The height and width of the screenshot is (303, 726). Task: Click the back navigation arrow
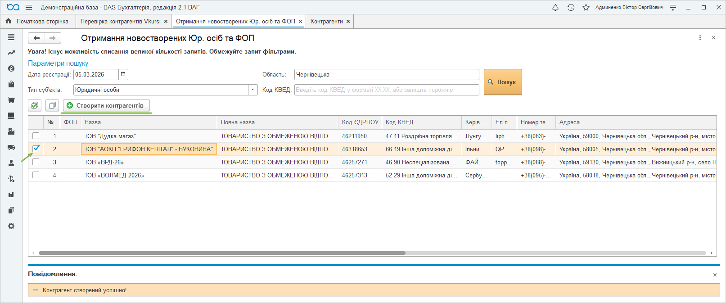click(36, 38)
